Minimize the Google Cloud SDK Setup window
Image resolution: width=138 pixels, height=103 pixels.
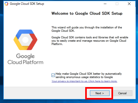pos(105,4)
